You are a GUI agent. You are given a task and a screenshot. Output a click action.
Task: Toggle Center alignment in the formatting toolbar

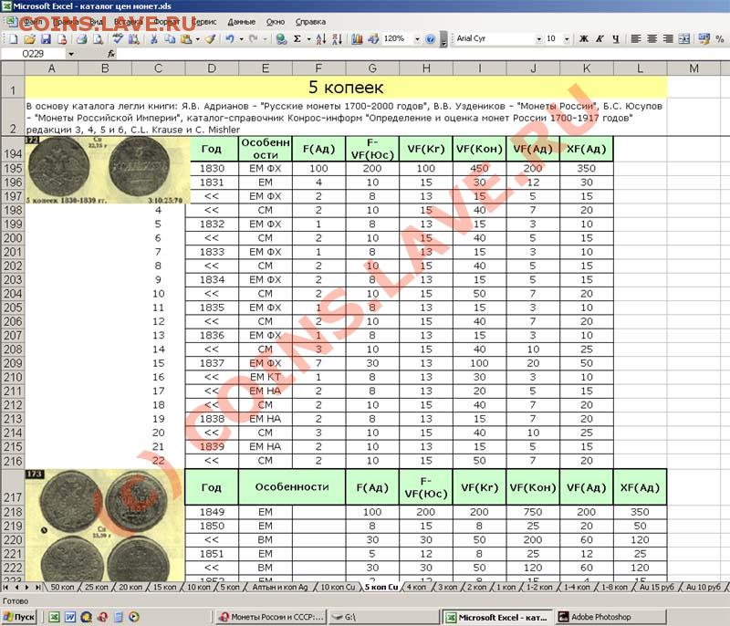coord(652,39)
